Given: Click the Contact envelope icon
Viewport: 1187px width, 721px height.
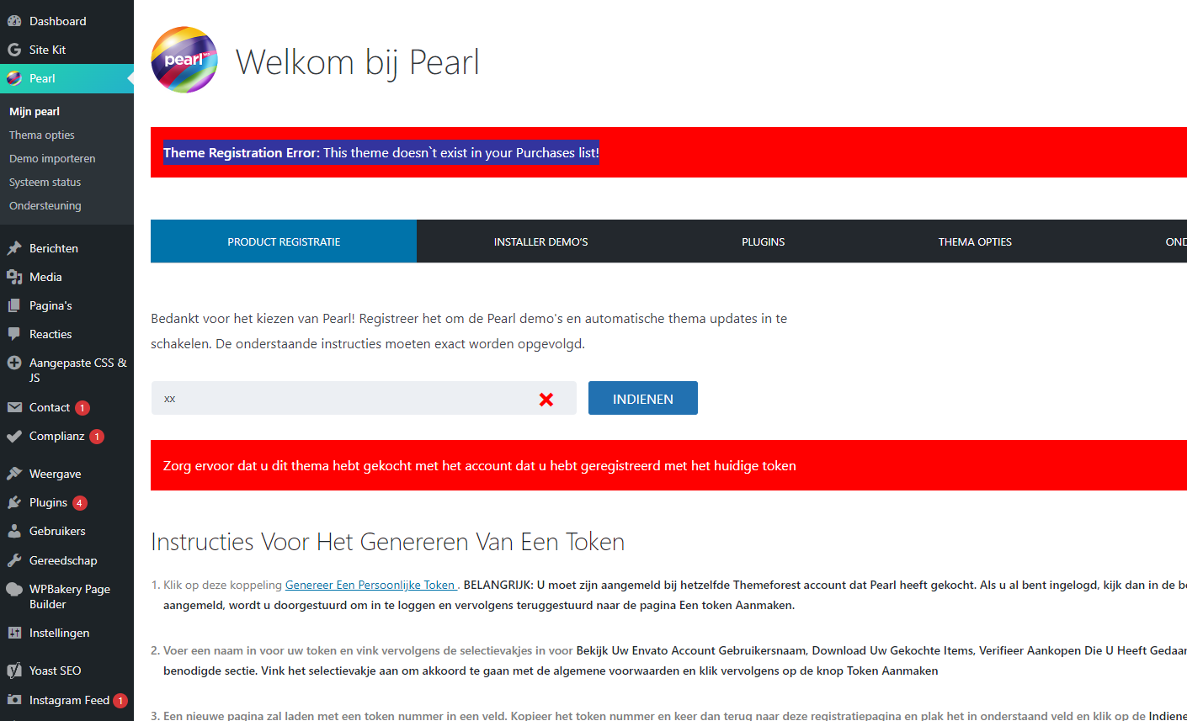Looking at the screenshot, I should [14, 407].
